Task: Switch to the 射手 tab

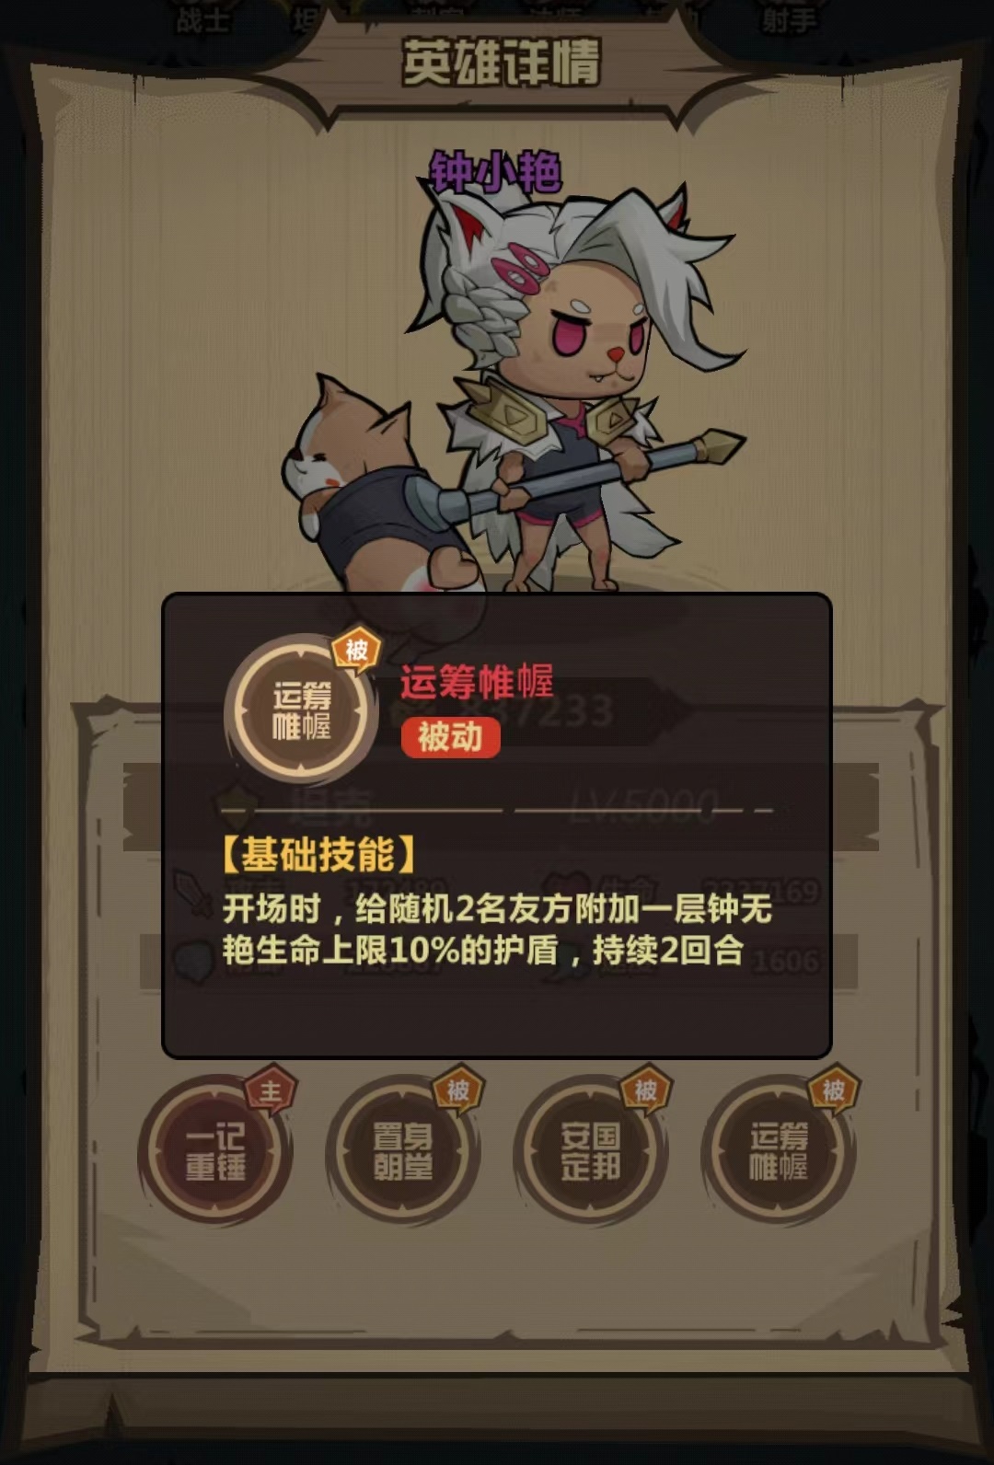Action: [x=789, y=19]
